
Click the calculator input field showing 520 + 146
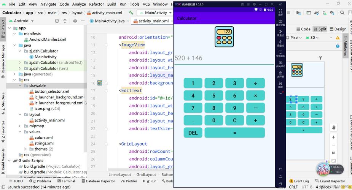click(x=224, y=58)
